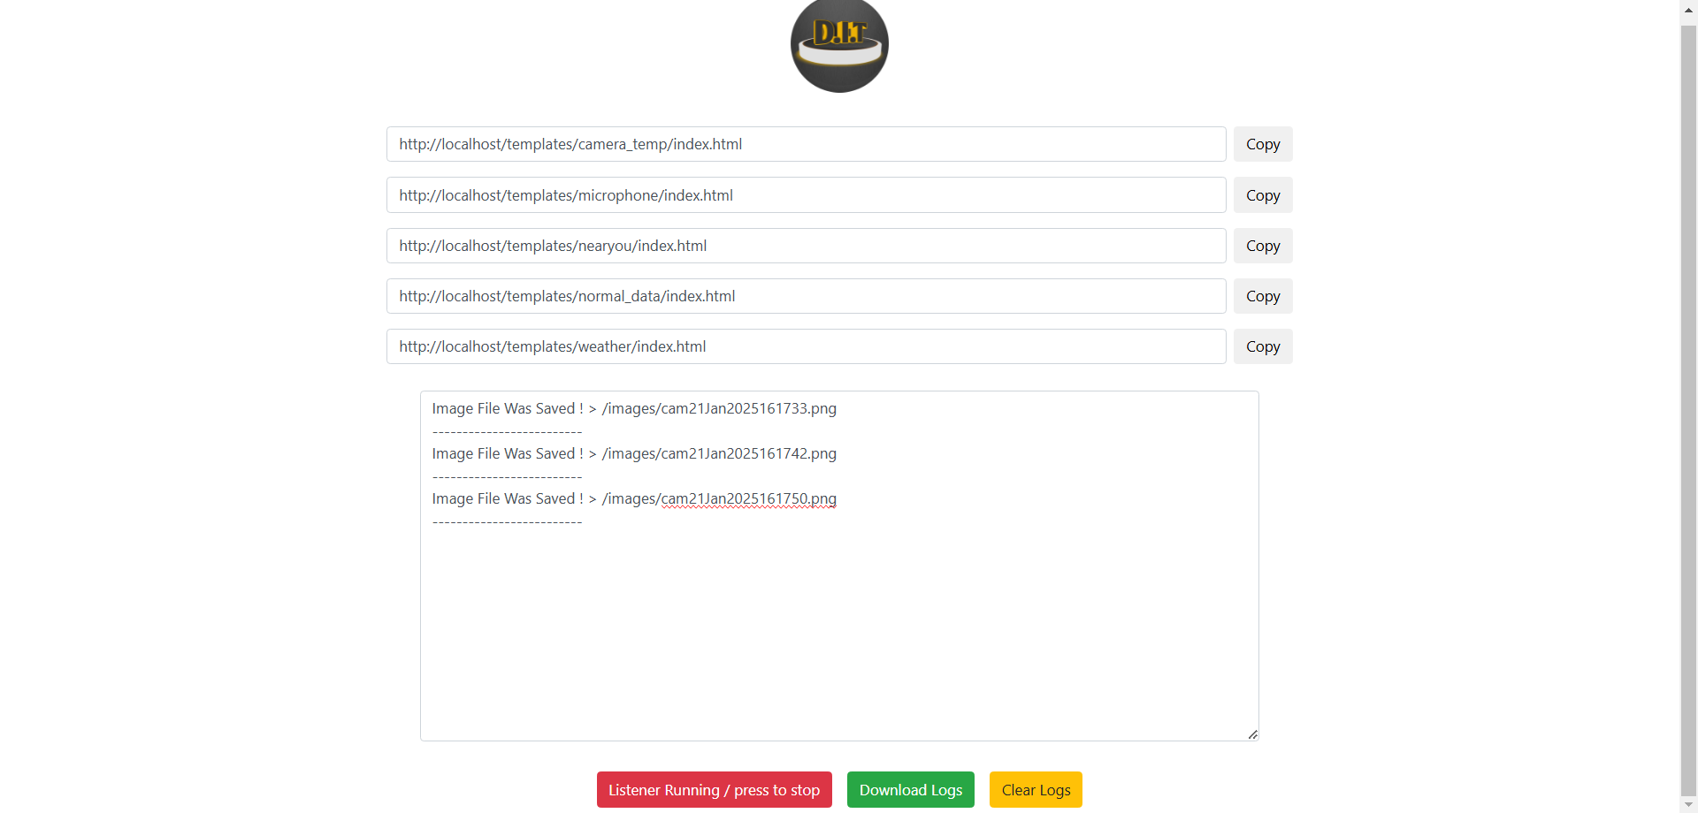
Task: Click the D.I.T circular logo
Action: [838, 44]
